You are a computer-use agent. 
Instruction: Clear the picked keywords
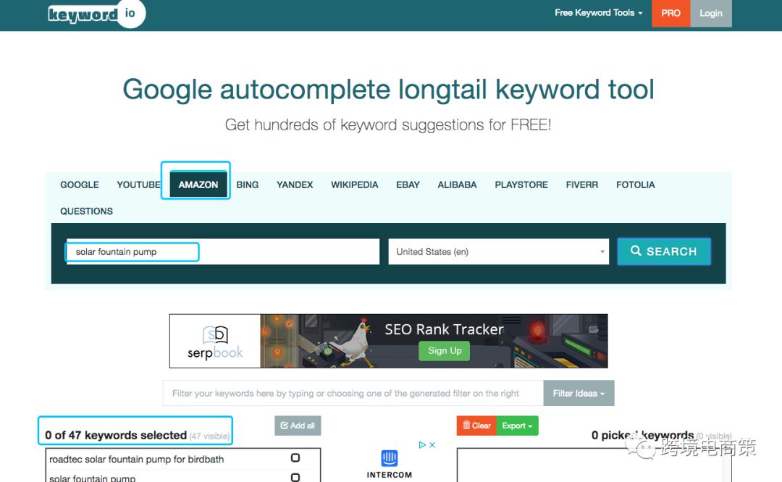476,426
